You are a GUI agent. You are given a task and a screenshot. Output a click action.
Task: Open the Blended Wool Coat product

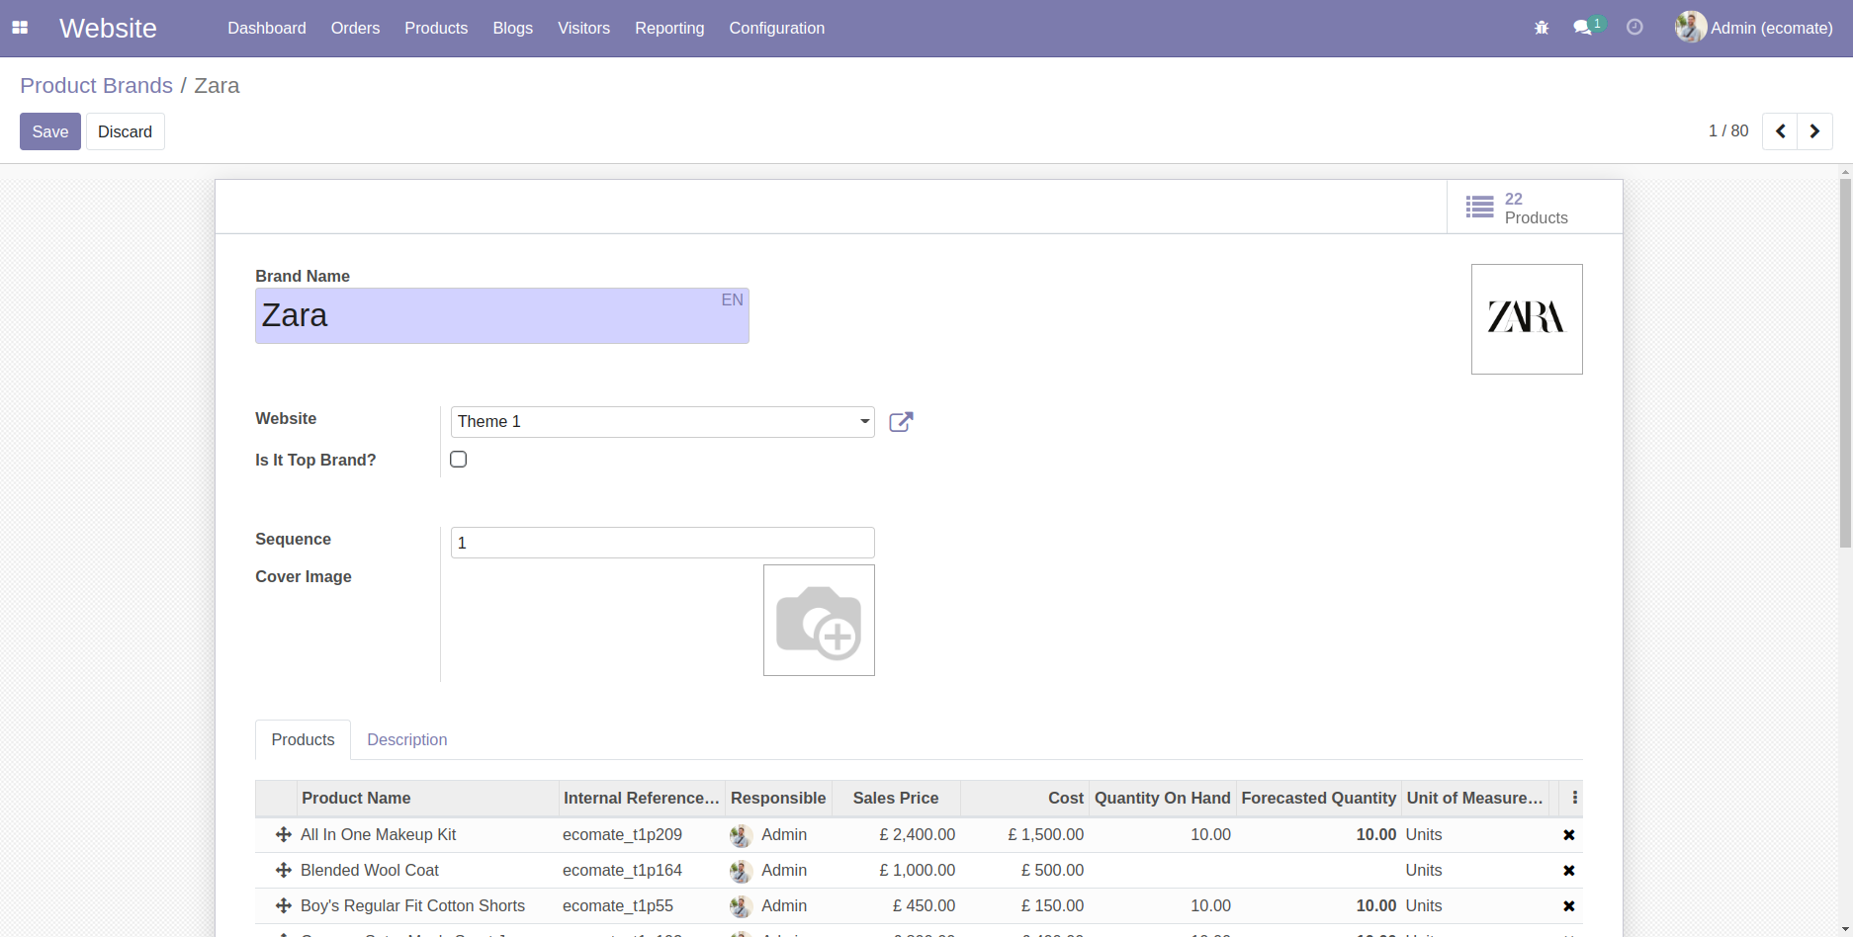370,871
